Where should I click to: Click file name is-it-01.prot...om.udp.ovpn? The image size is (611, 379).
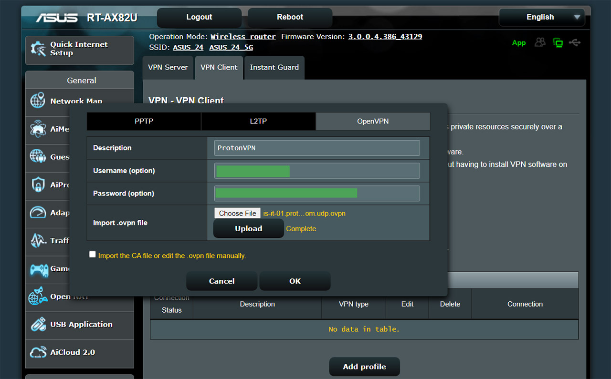305,213
